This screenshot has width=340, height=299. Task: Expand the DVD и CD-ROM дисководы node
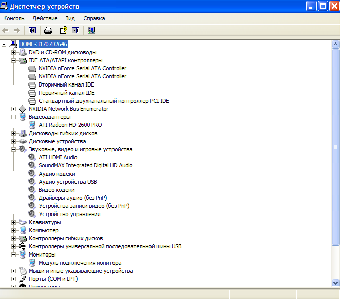[13, 52]
